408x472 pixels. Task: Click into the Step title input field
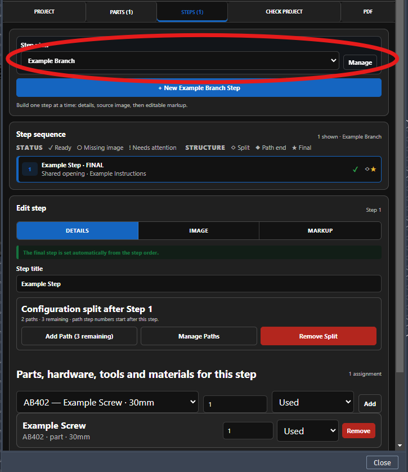[199, 283]
